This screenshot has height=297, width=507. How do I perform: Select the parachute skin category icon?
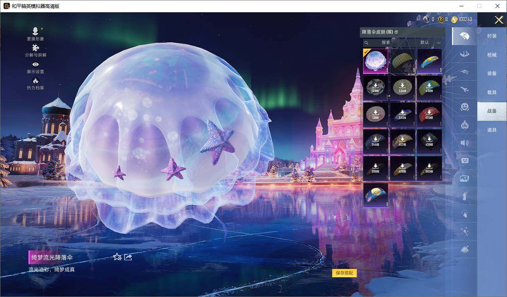point(464,36)
